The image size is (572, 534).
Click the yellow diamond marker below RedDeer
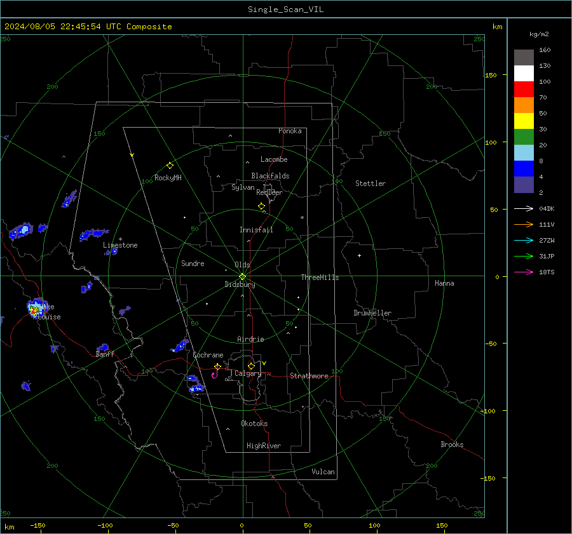(261, 206)
